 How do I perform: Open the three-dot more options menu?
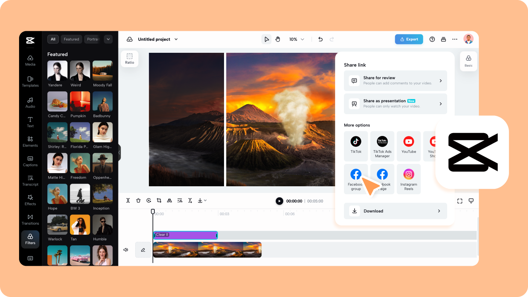coord(455,39)
